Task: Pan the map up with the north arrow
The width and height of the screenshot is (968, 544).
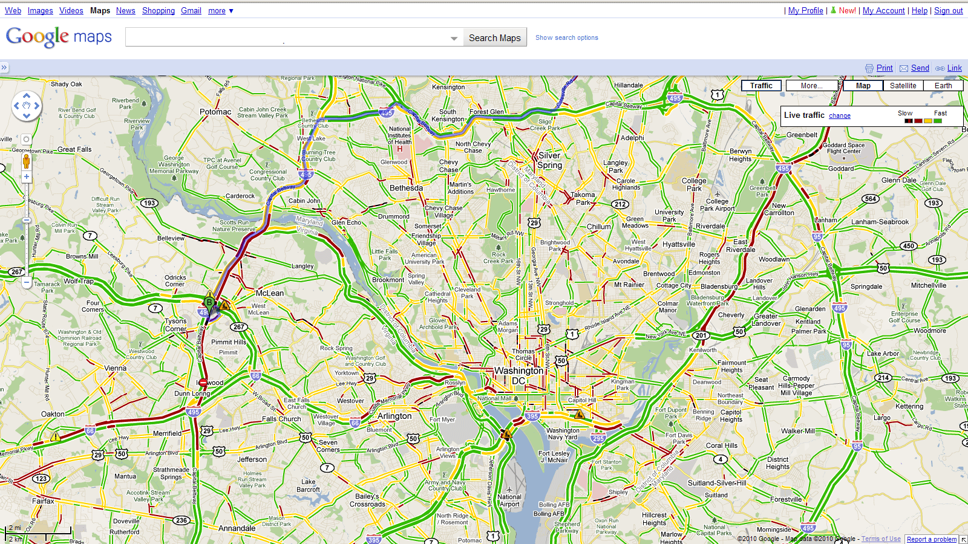Action: 27,96
